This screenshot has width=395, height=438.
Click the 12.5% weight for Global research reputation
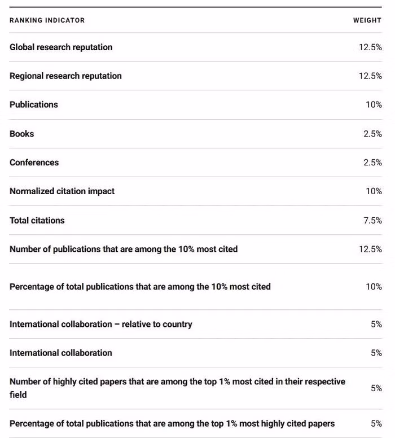[370, 47]
